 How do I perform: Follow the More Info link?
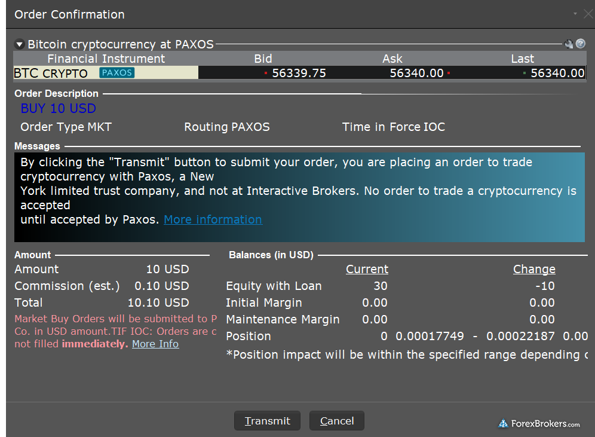point(155,344)
